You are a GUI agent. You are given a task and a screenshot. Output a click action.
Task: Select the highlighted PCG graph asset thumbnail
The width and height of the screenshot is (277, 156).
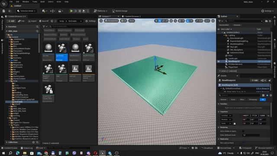pyautogui.click(x=61, y=52)
